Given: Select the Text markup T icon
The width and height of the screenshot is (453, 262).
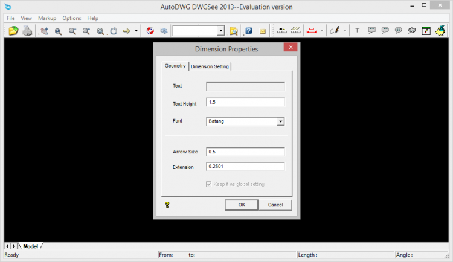Looking at the screenshot, I should [x=358, y=30].
